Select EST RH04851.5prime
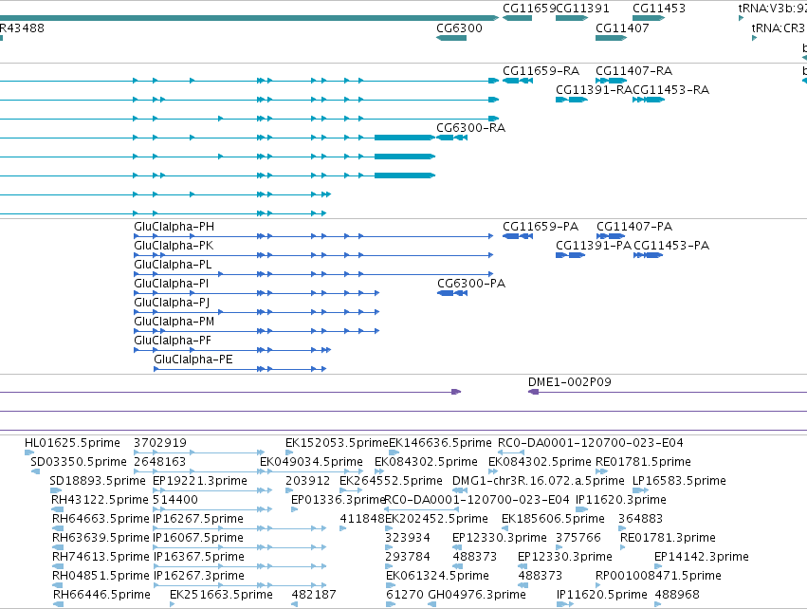Screen dimensions: 807x609 coord(101,576)
